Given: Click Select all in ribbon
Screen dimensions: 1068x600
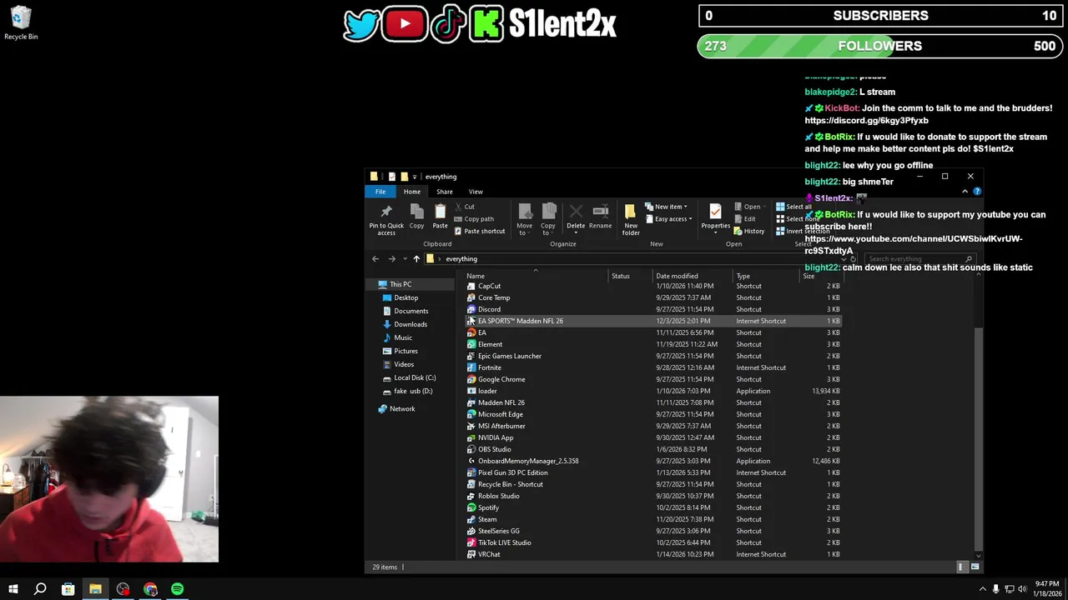Looking at the screenshot, I should tap(793, 207).
